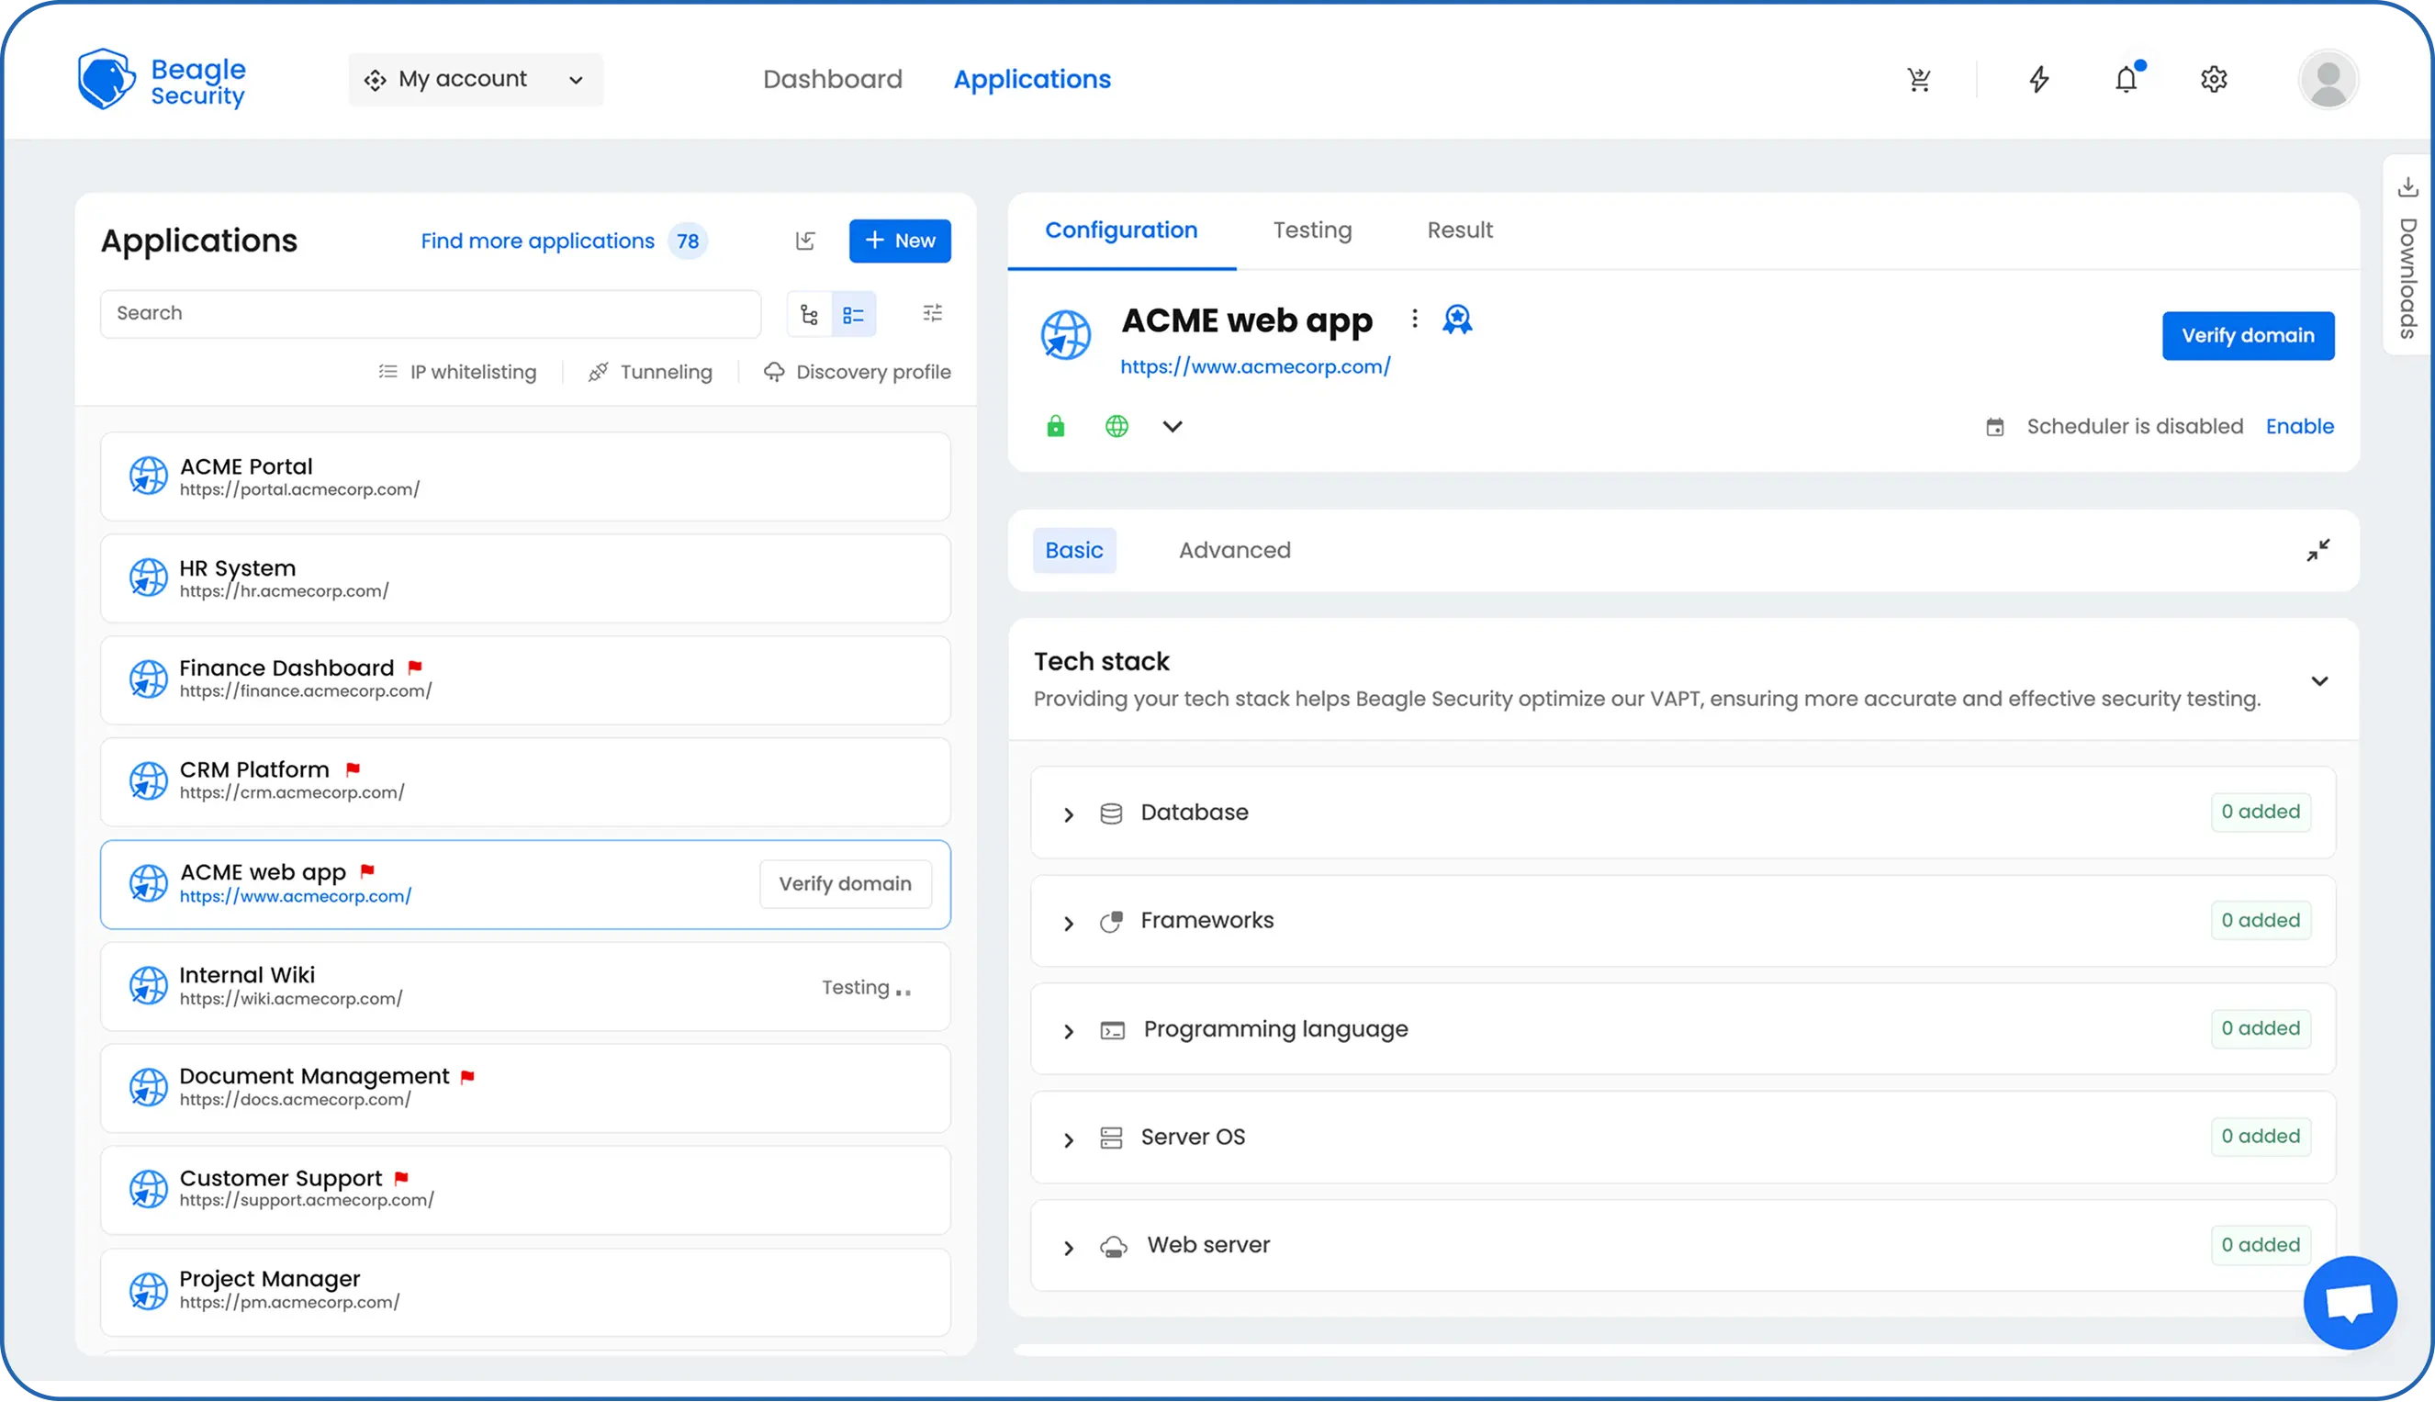Open Tunneling option

pyautogui.click(x=651, y=372)
